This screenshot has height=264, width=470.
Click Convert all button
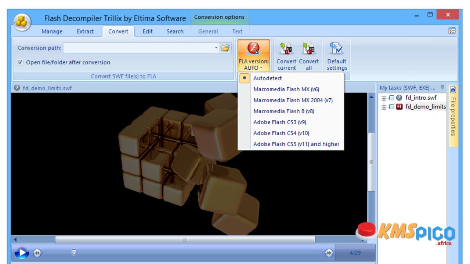tap(309, 56)
